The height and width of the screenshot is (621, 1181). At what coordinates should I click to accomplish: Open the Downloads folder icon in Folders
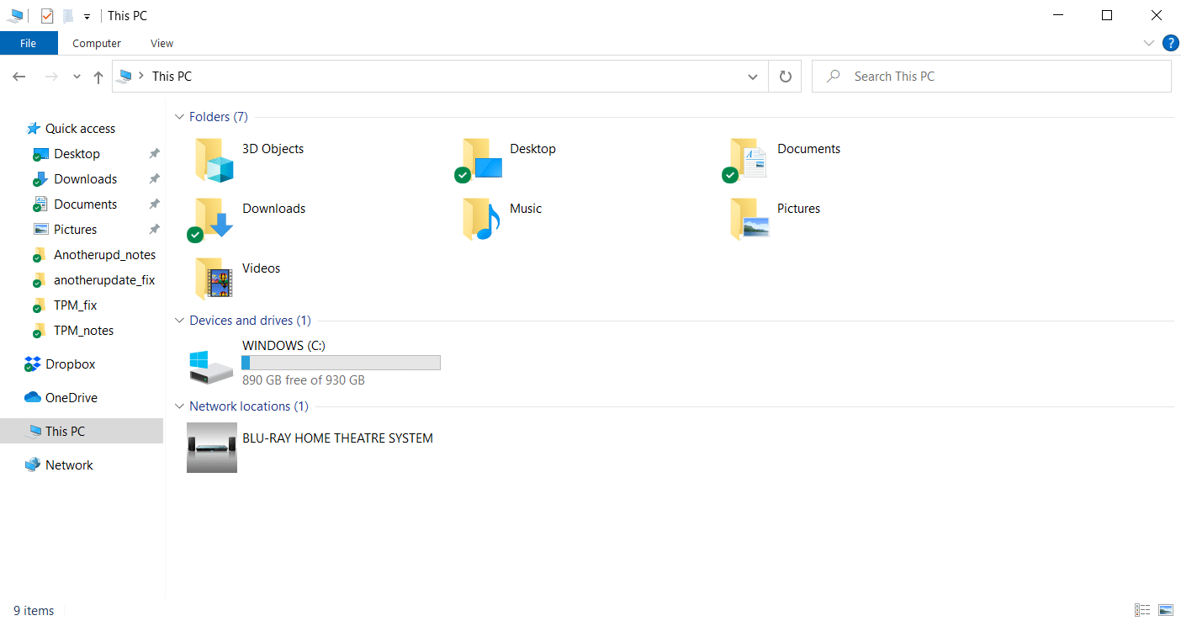[x=210, y=220]
